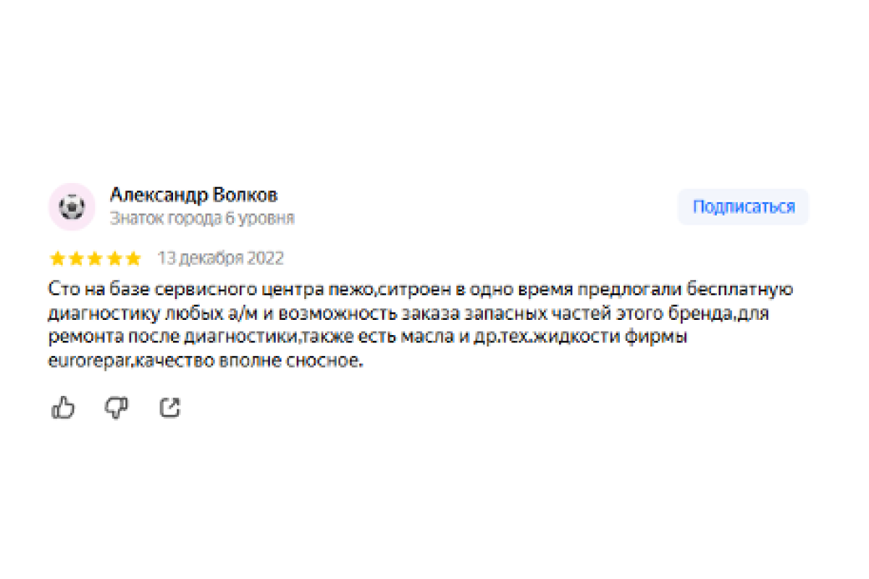Open Александр Волков's profile name
869x579 pixels.
(193, 195)
